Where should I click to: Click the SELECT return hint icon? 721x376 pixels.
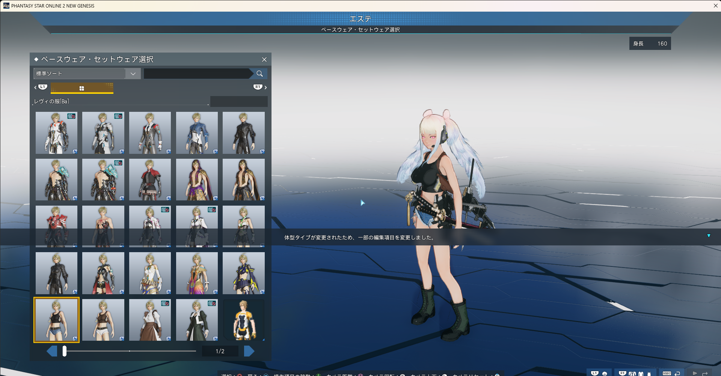(x=671, y=373)
